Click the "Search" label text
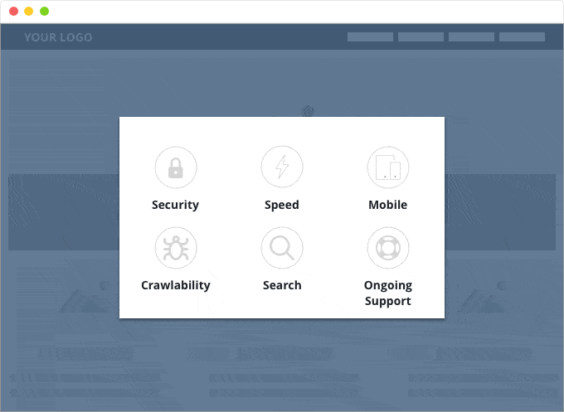Viewport: 564px width, 412px height. (x=282, y=285)
